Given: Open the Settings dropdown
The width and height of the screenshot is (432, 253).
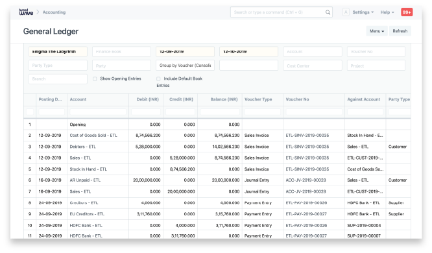Looking at the screenshot, I should 363,12.
